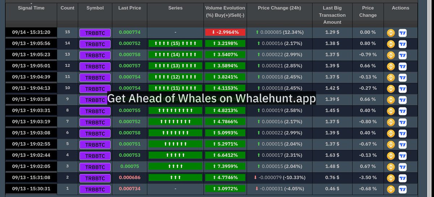This screenshot has width=434, height=197.
Task: Click transaction amount 1.63 $
Action: [332, 156]
